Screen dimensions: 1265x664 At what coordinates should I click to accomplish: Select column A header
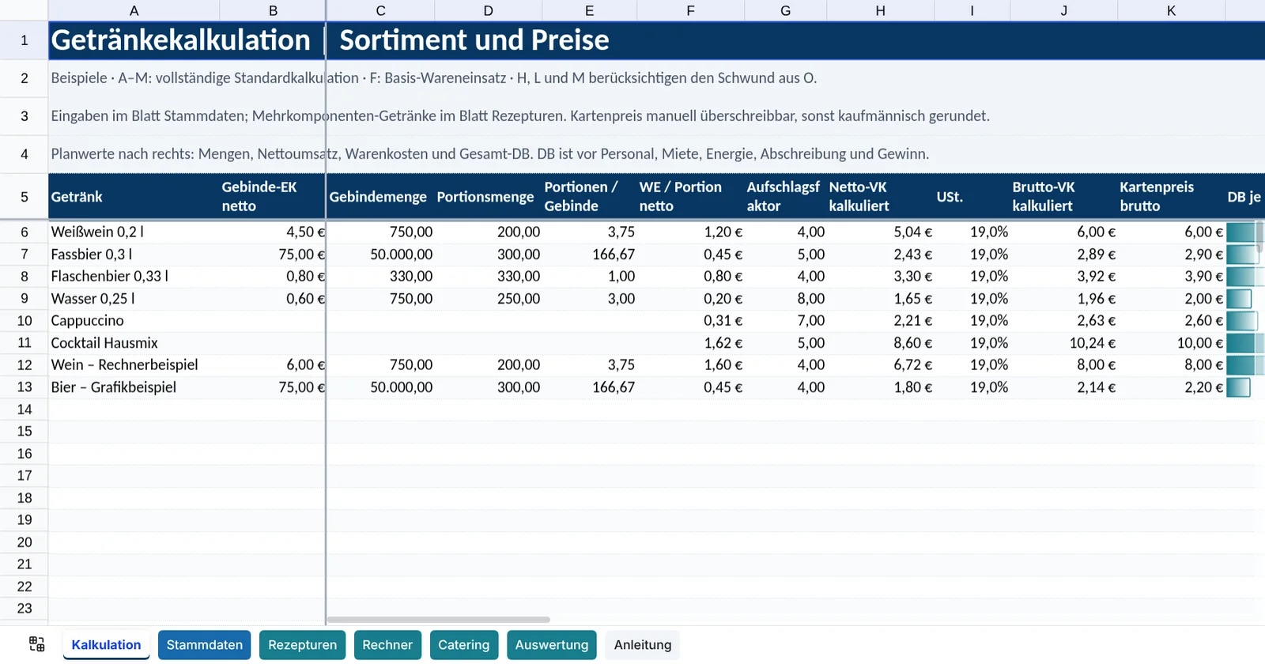[x=134, y=10]
